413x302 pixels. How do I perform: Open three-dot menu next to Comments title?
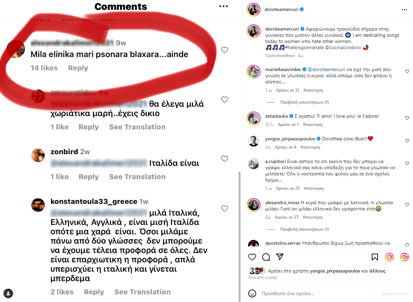223,6
